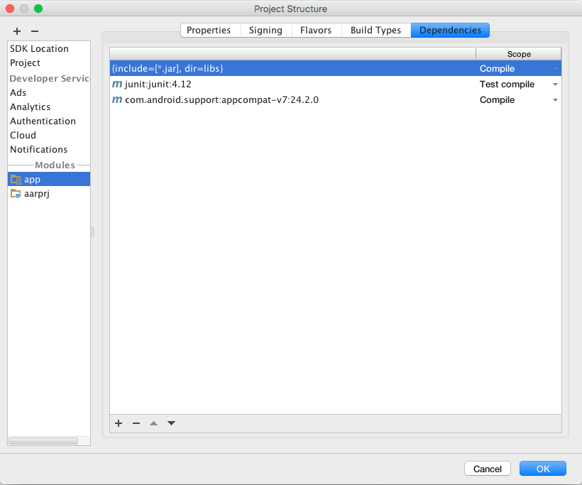Click the aarprj module folder icon
Screen dimensions: 582x485
click(16, 194)
